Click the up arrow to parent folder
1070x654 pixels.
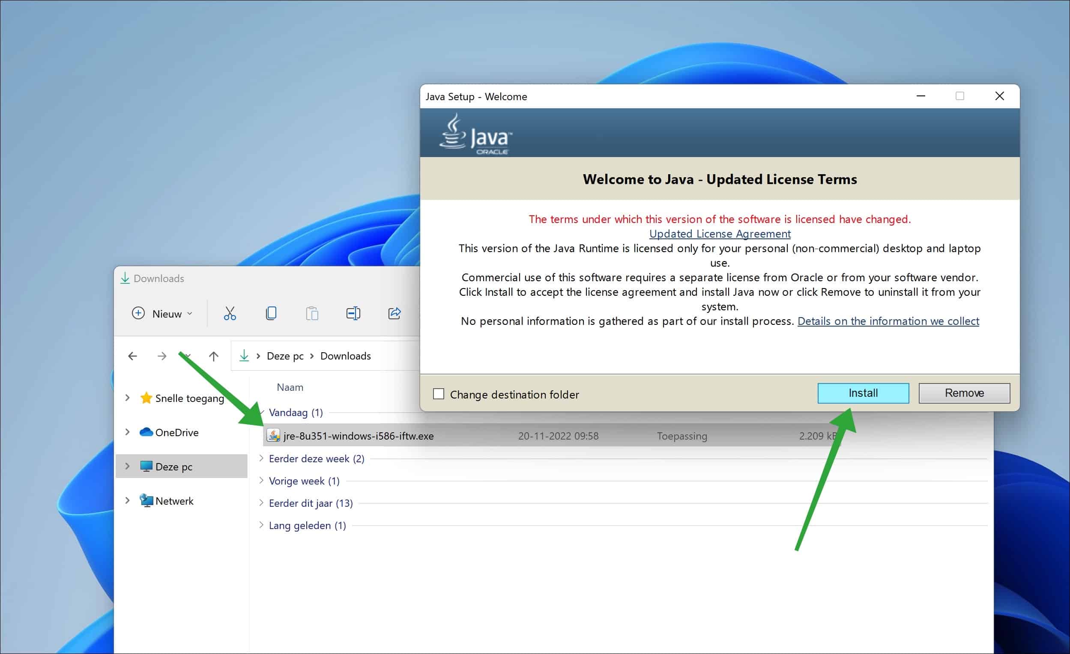click(x=213, y=355)
